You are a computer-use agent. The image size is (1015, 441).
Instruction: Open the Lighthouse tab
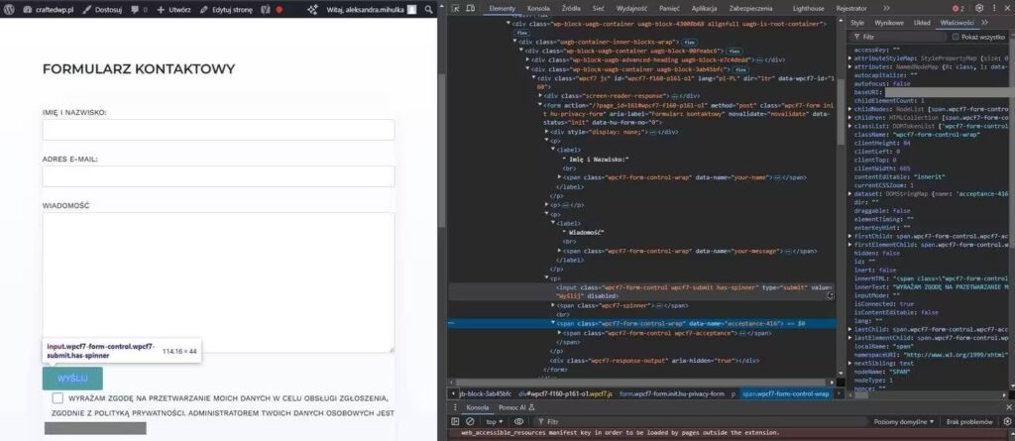[809, 8]
